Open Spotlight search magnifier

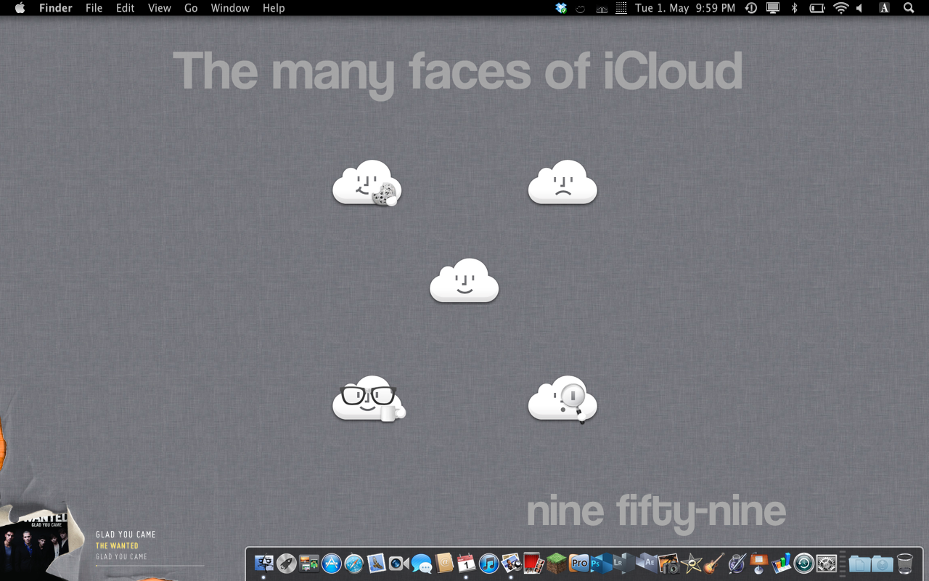tap(909, 8)
